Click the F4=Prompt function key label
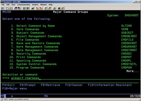Viewport: 141px width, 101px height. (28, 85)
